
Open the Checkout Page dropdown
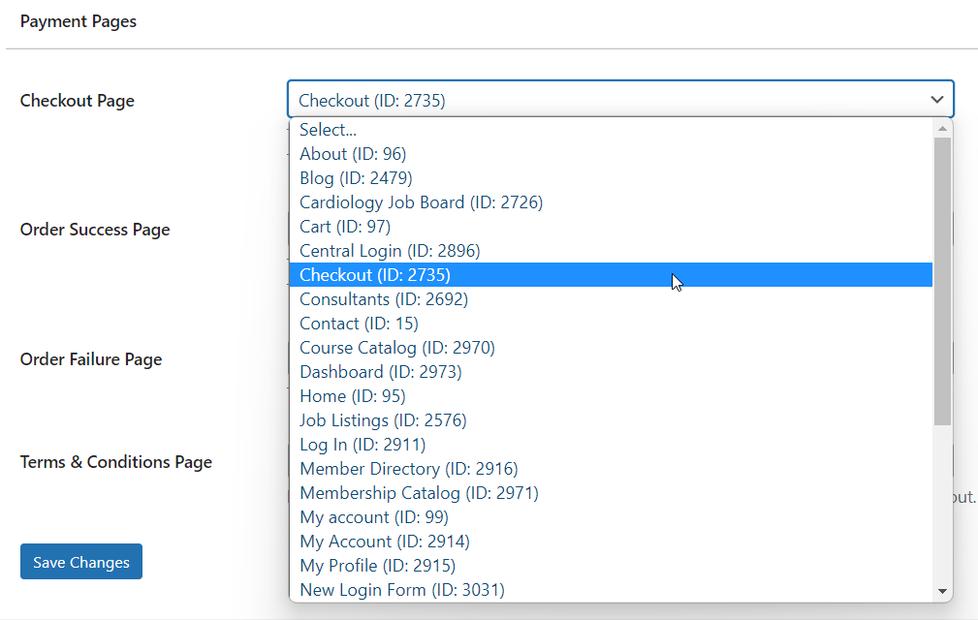pyautogui.click(x=620, y=100)
